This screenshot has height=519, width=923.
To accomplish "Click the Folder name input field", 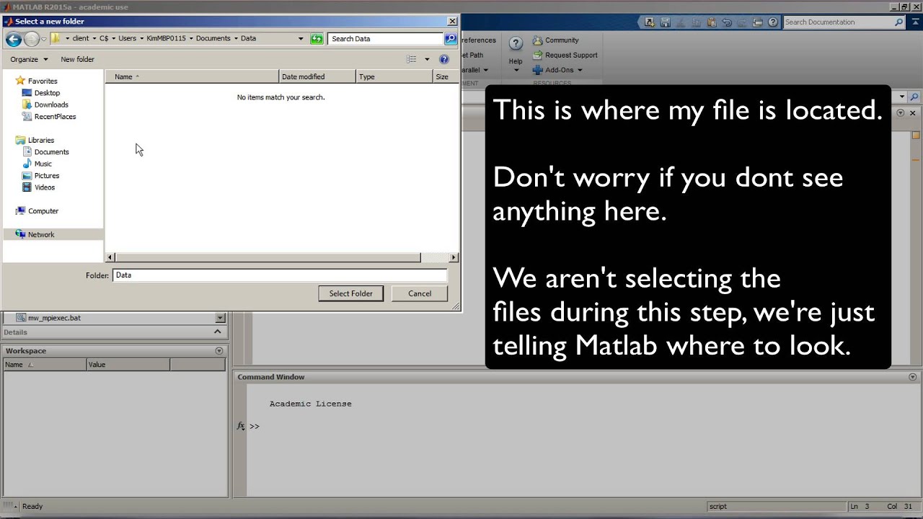I will (280, 275).
